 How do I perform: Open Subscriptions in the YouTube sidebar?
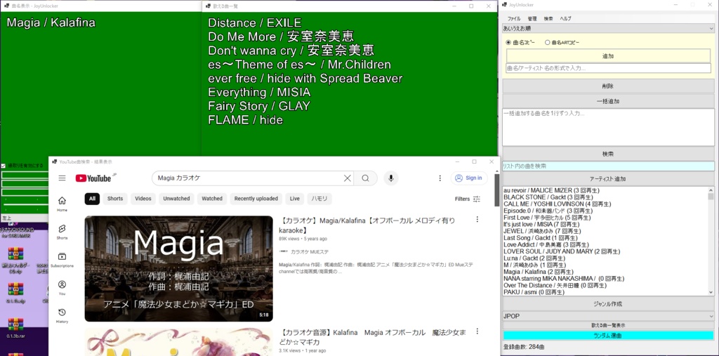62,260
